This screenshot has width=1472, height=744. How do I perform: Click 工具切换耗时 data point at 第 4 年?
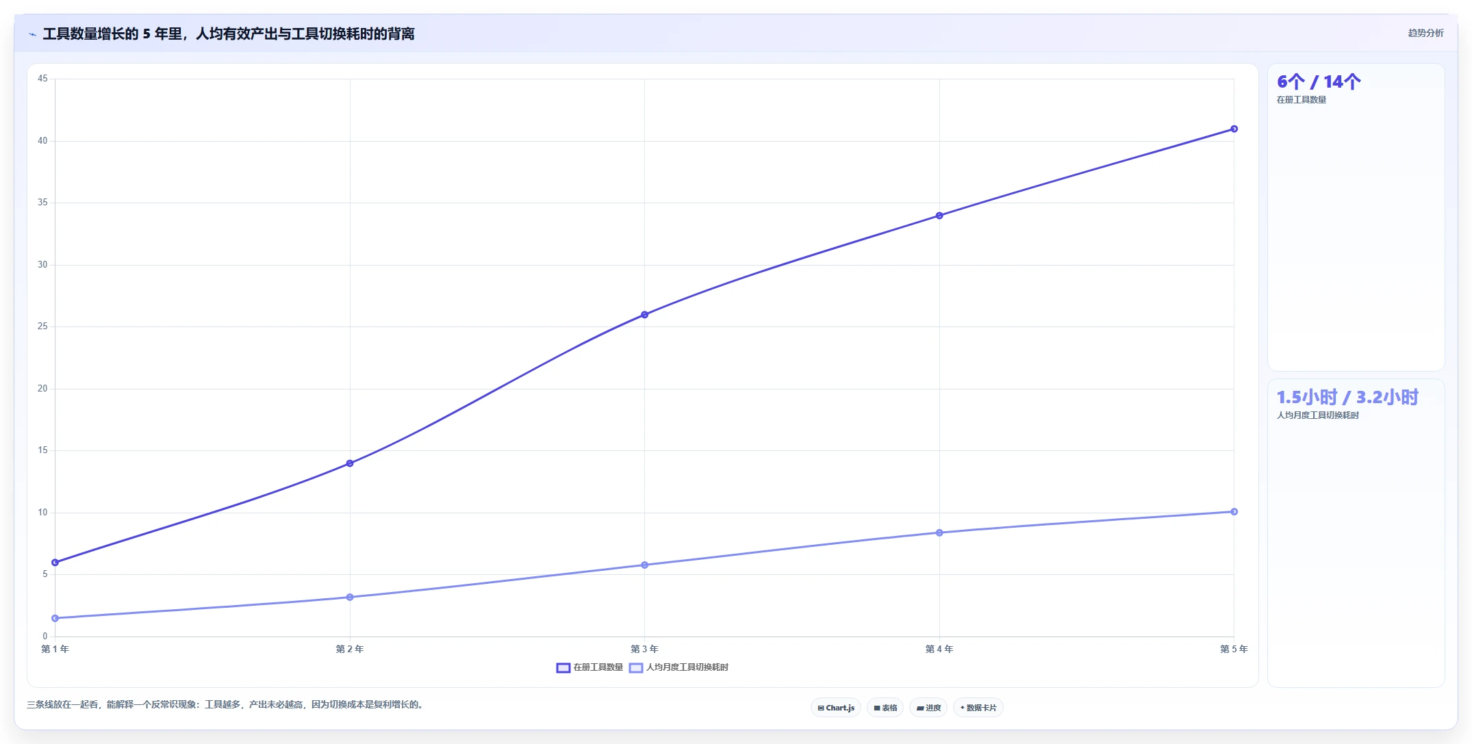tap(939, 533)
